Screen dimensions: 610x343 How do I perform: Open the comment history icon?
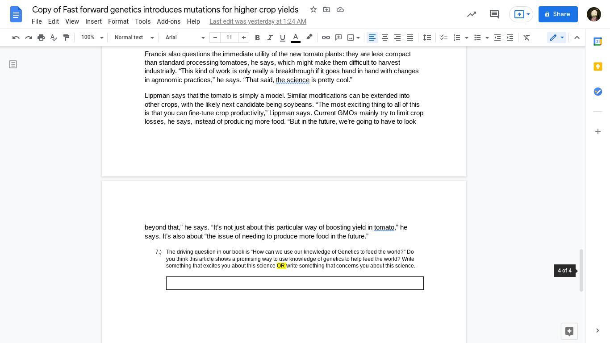494,14
